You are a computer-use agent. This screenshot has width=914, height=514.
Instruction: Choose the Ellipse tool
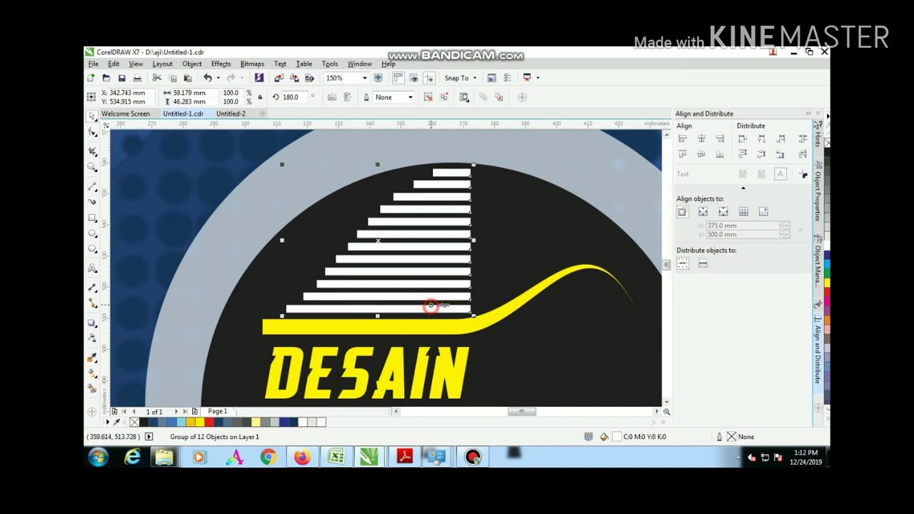point(92,233)
